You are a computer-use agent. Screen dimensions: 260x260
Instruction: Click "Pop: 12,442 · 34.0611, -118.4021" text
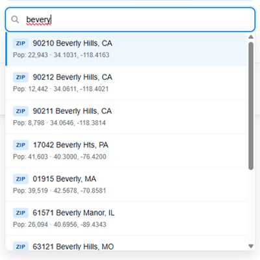tap(60, 89)
